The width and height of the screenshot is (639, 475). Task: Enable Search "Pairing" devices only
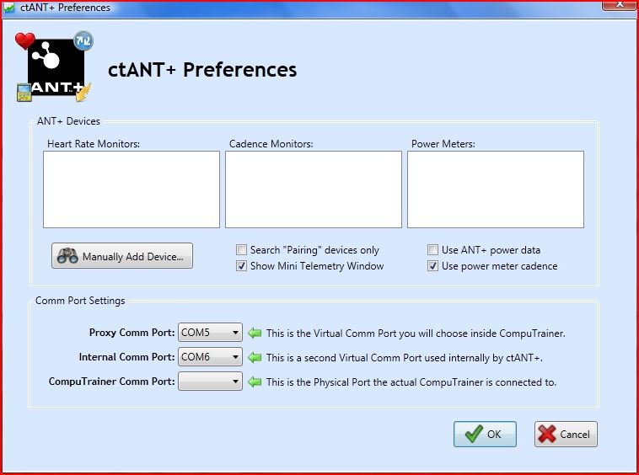(x=241, y=249)
